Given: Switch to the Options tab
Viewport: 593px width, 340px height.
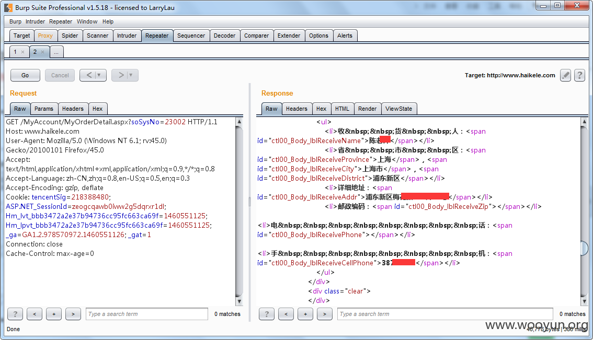Looking at the screenshot, I should pos(319,36).
